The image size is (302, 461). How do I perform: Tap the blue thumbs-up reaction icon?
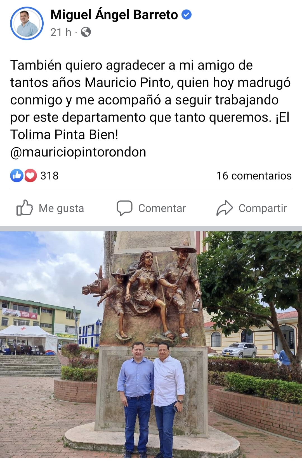point(17,176)
